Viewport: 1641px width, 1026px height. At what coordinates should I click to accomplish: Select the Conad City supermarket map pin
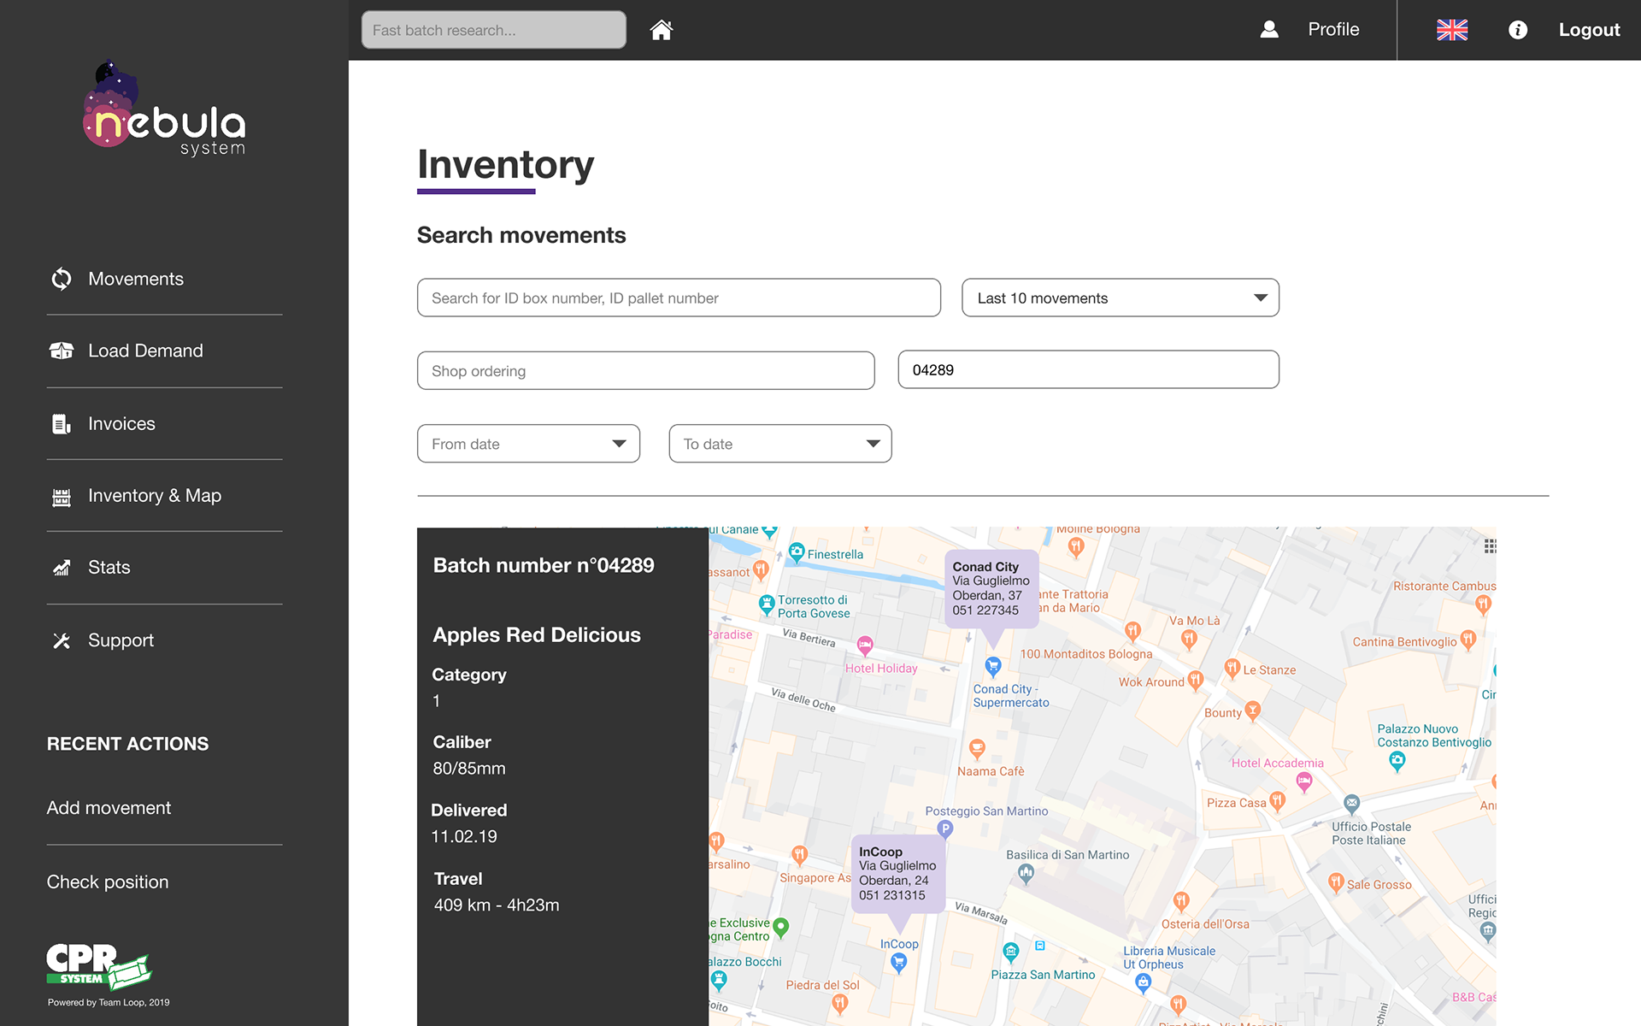992,665
